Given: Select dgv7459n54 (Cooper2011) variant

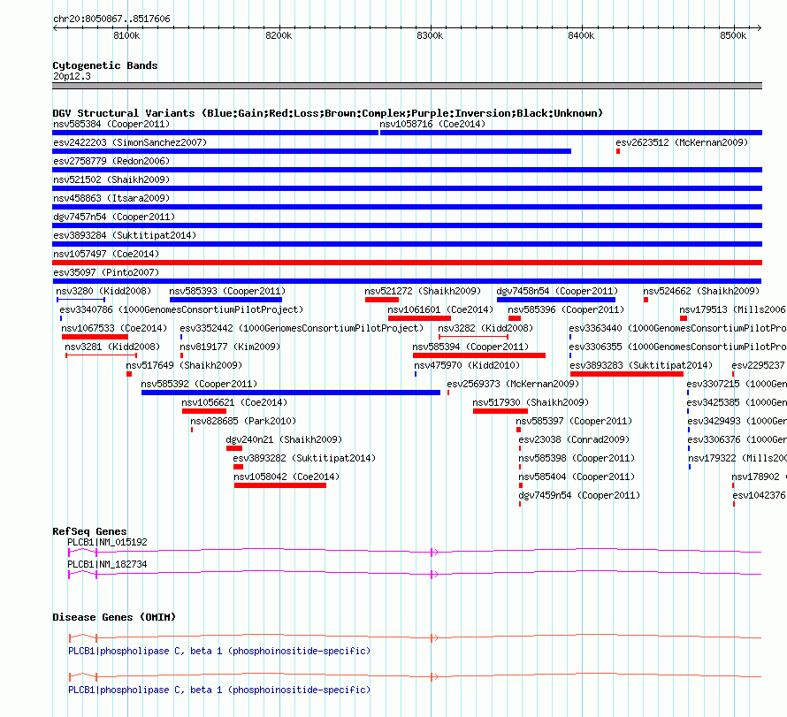Looking at the screenshot, I should tap(579, 495).
